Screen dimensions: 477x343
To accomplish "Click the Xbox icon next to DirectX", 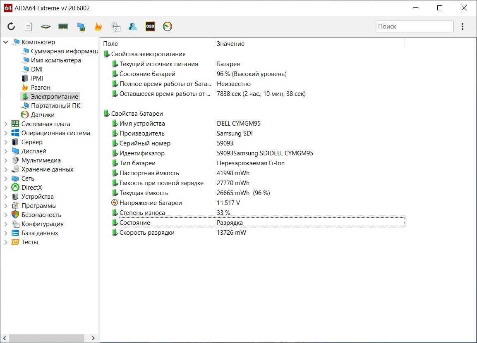I will coord(15,188).
